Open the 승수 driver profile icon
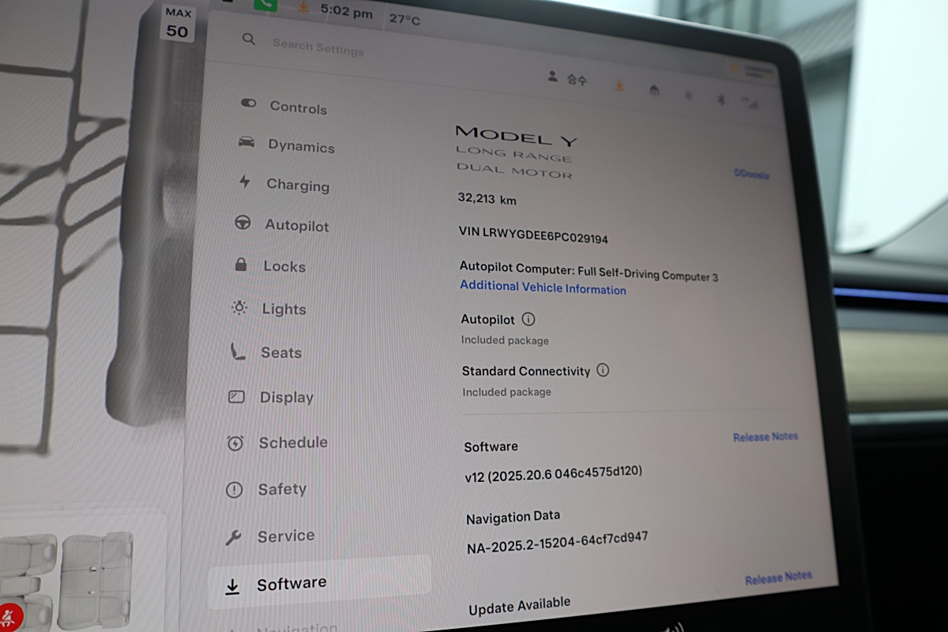Viewport: 948px width, 632px height. [x=552, y=77]
